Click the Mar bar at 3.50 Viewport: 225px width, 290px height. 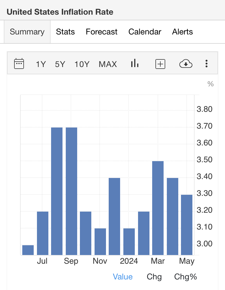(158, 208)
